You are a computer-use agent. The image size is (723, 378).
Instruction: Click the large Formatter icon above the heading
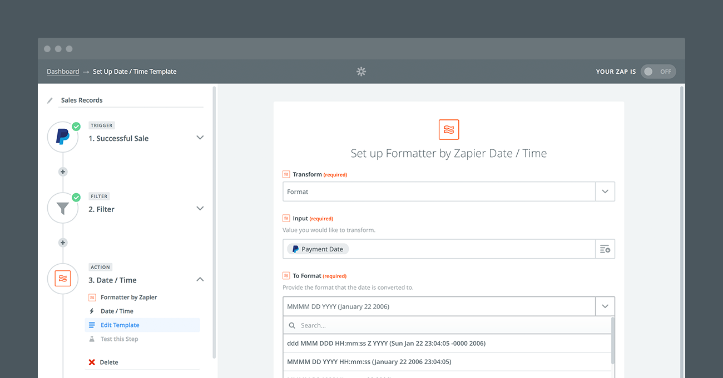(x=449, y=129)
